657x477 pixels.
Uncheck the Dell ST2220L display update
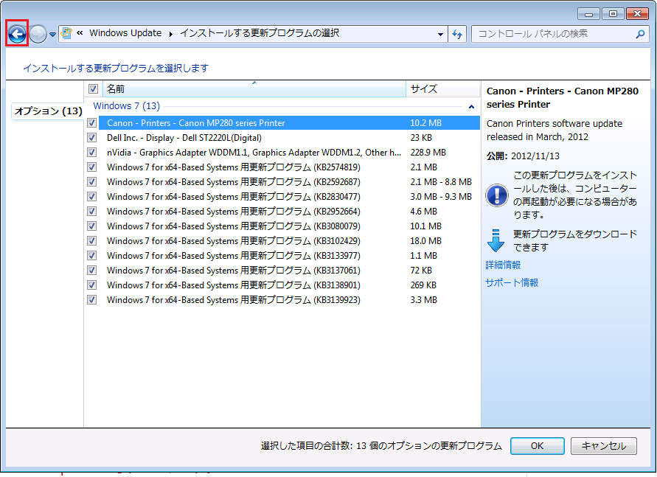(x=91, y=138)
